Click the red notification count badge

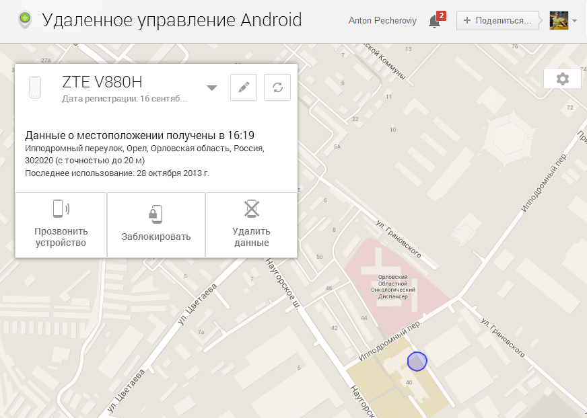tap(442, 15)
